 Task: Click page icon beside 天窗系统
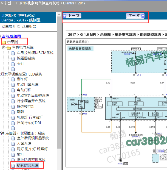coord(13,144)
